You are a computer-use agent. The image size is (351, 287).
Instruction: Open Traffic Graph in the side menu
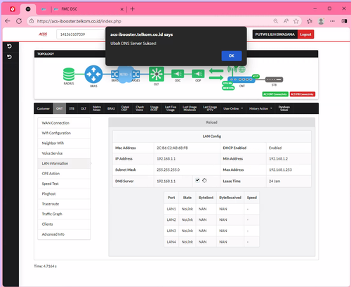pos(64,214)
